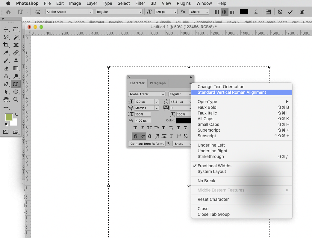Select the Eraser tool
The image size is (312, 238).
(6, 68)
